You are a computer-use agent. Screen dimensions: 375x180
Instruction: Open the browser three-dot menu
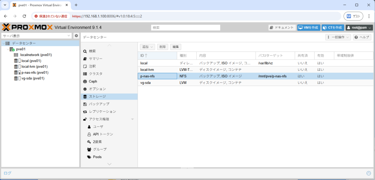(x=369, y=16)
